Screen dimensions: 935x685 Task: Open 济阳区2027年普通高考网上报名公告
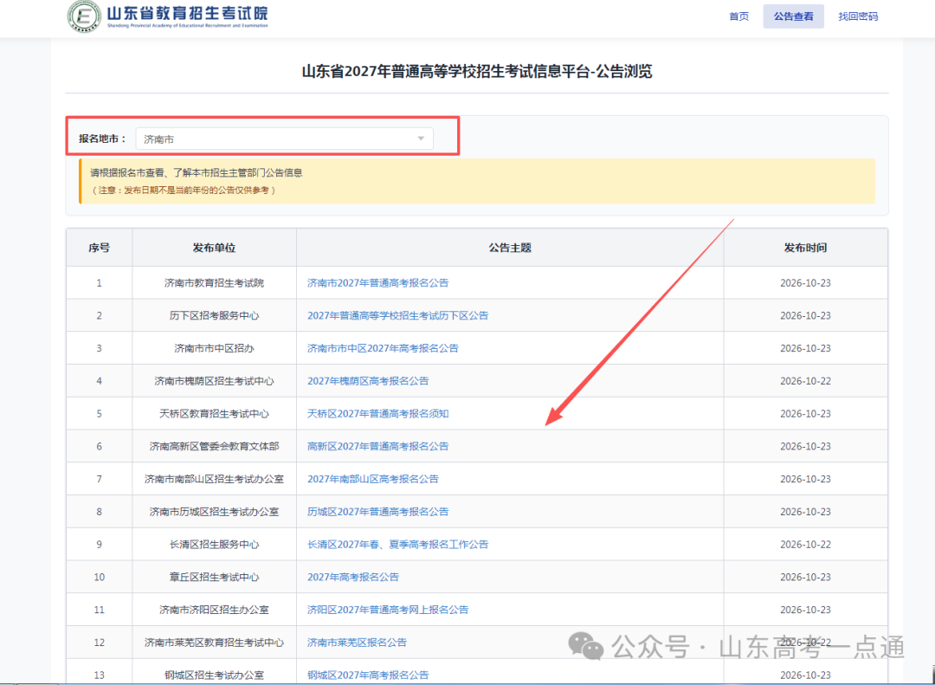(x=388, y=610)
